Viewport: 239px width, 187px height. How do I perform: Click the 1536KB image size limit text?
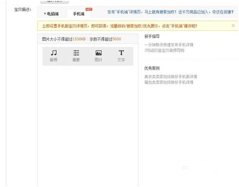pos(79,39)
